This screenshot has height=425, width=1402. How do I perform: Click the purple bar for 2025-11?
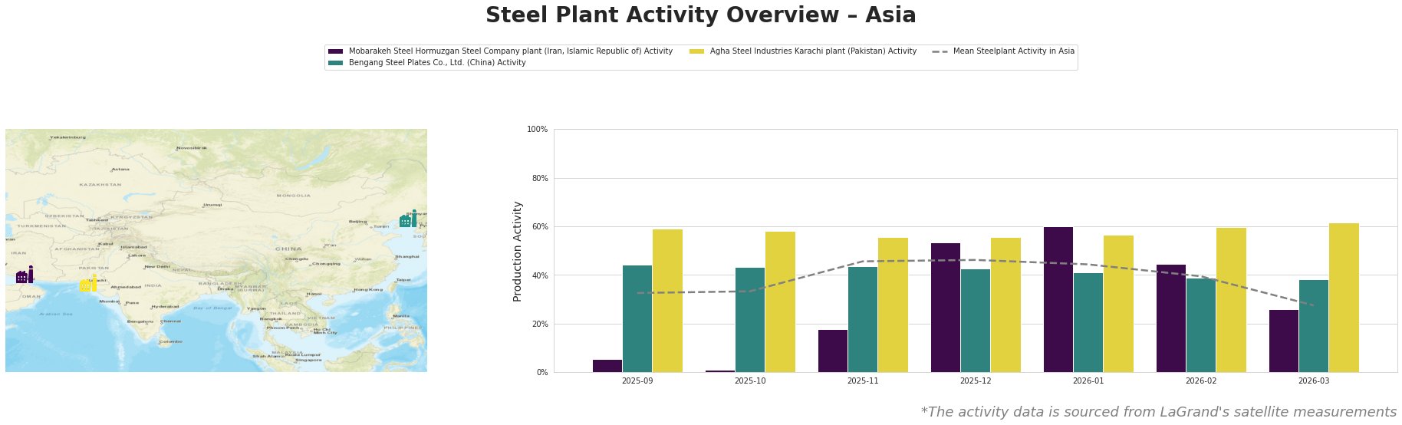pos(833,351)
